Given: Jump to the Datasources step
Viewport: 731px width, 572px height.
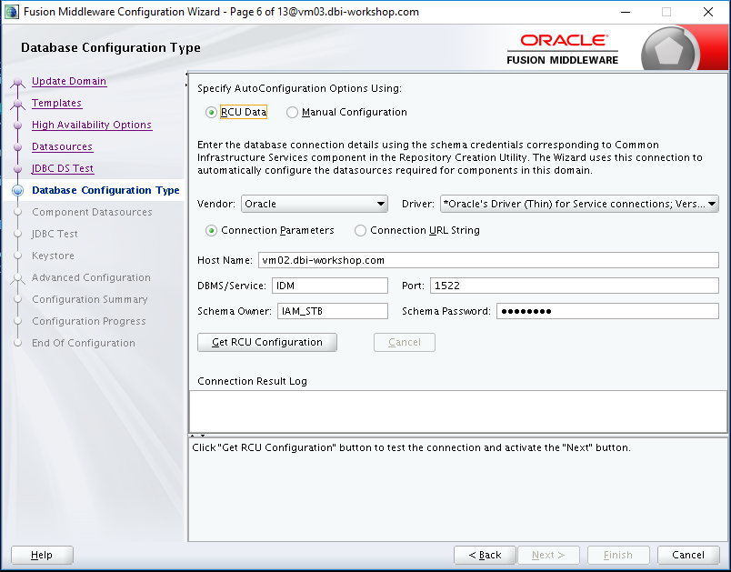Looking at the screenshot, I should coord(62,146).
